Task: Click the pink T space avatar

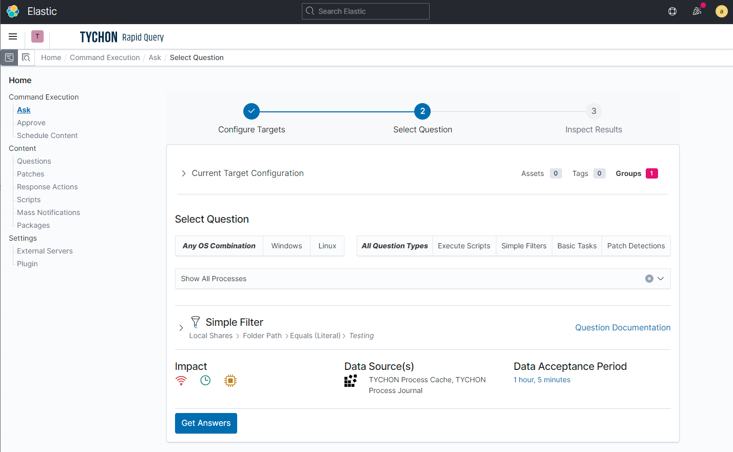Action: 37,36
